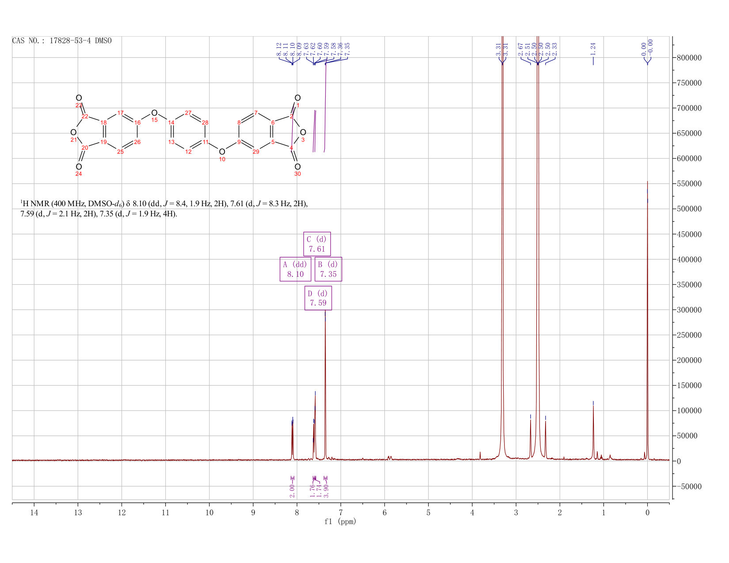Click the integral value 1.76 below baseline
This screenshot has width=729, height=563.
click(312, 491)
